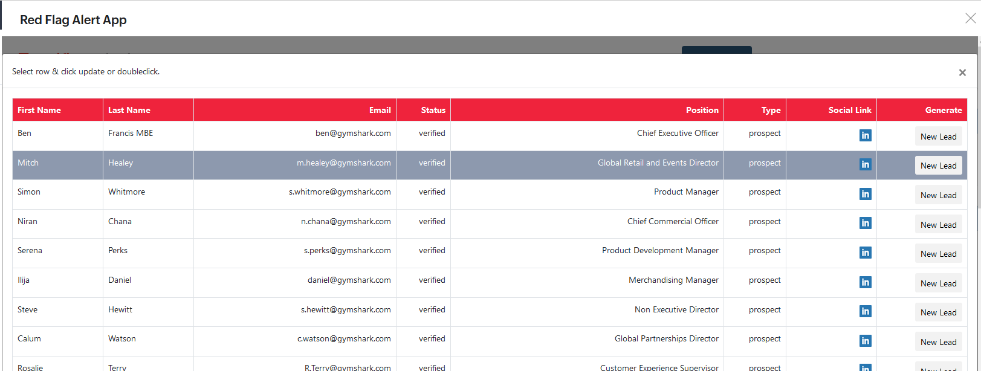Image resolution: width=981 pixels, height=371 pixels.
Task: Click prospect type in Steve Hewitt's row
Action: 765,309
